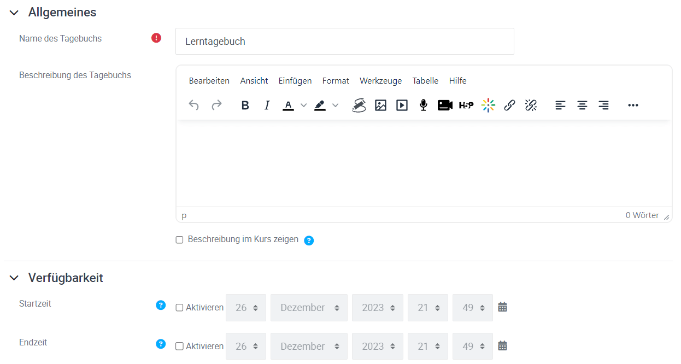This screenshot has width=681, height=364.
Task: Expand the editor toolbar with the more button
Action: coord(633,105)
